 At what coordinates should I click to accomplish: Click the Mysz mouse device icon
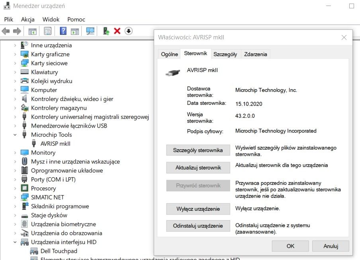(x=24, y=161)
